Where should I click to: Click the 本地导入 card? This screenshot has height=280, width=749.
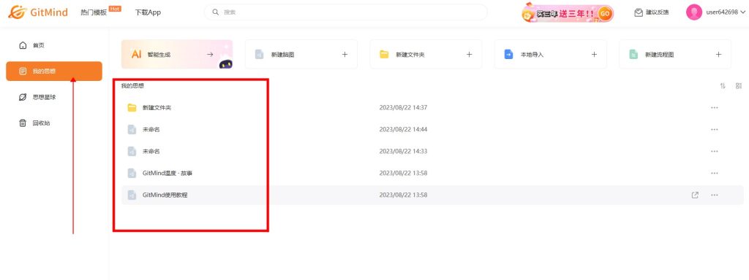point(551,54)
